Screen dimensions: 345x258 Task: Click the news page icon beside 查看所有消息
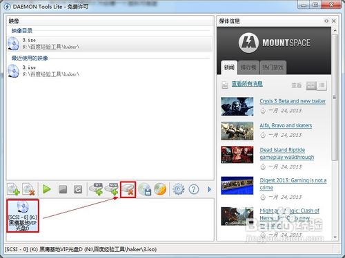click(x=225, y=85)
